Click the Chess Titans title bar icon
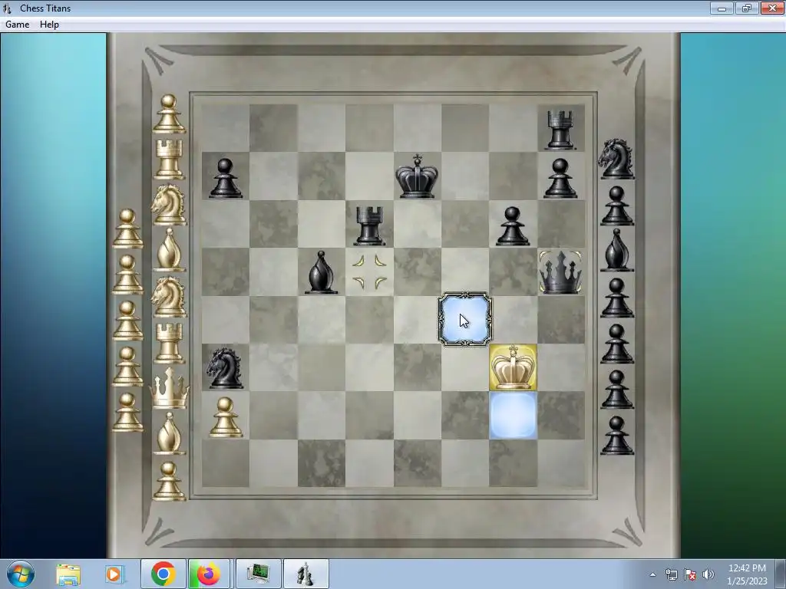This screenshot has height=589, width=786. click(x=7, y=8)
